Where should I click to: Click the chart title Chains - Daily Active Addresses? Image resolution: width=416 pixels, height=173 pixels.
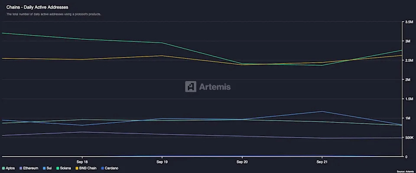tap(37, 7)
